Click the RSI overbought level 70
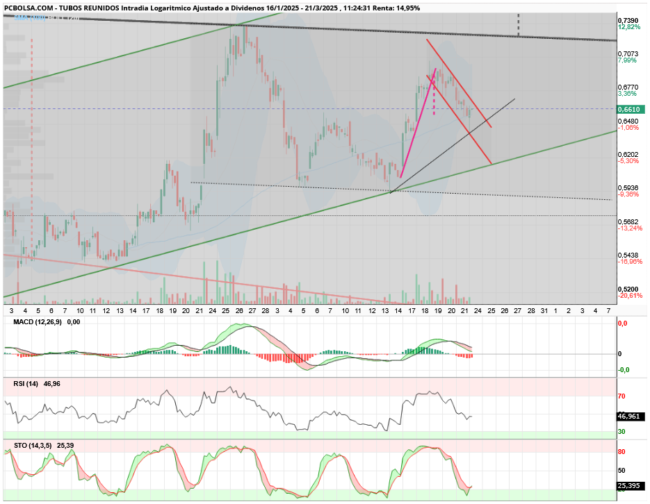 point(621,396)
